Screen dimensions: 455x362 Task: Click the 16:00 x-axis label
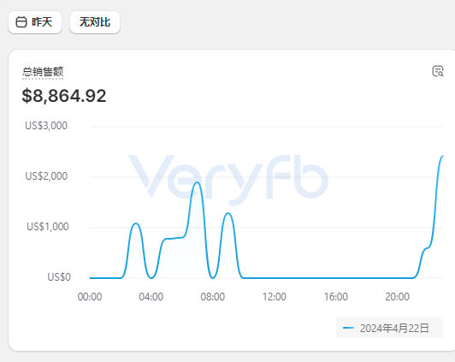(336, 297)
